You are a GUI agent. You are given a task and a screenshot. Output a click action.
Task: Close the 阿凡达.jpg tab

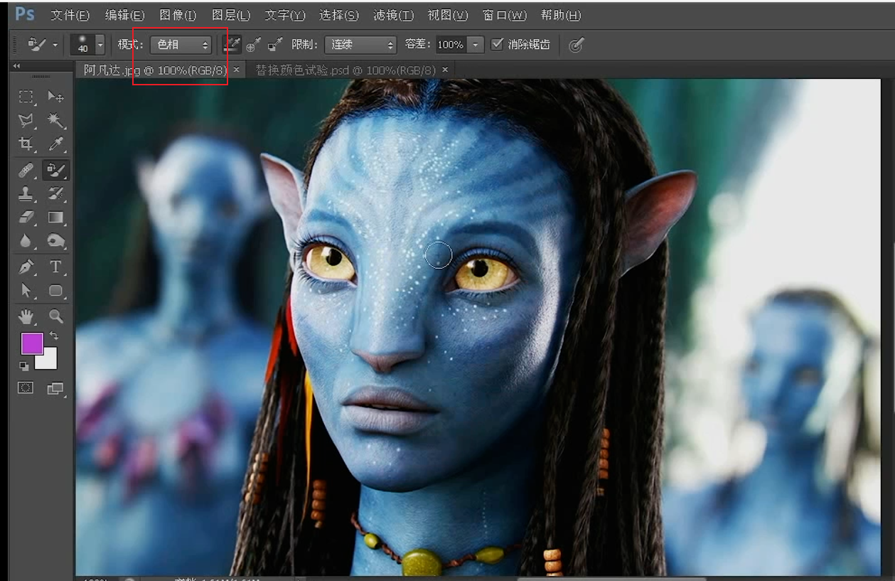point(237,70)
